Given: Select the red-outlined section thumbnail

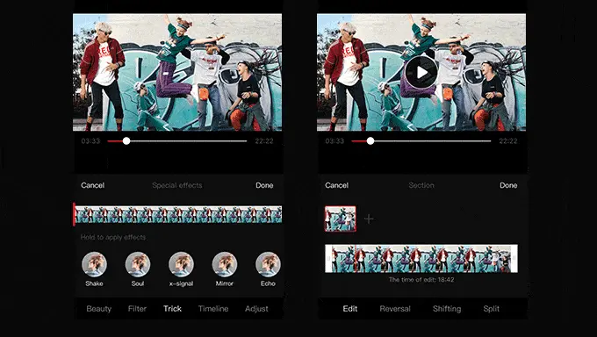Looking at the screenshot, I should click(x=341, y=219).
